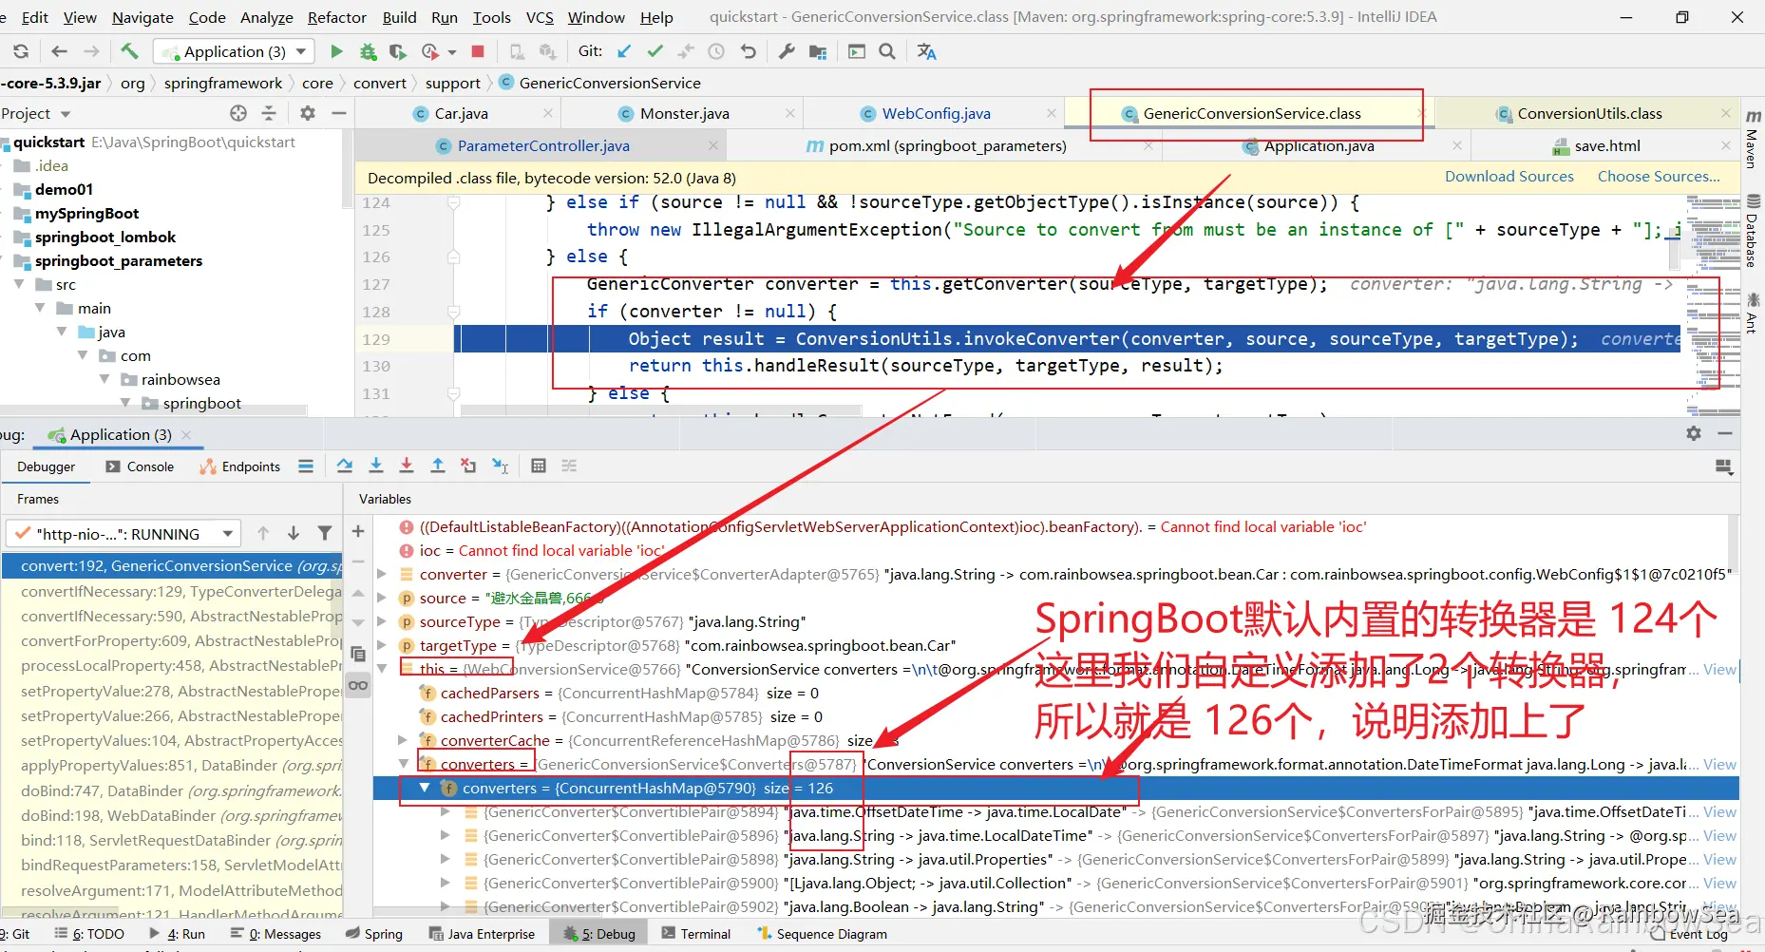Expand the OffsetDateTime ConvertiblePair entry
This screenshot has height=952, width=1765.
pos(446,811)
